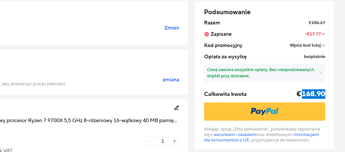
Task: Click the red discount badge icon beside Zapisane
Action: tap(206, 34)
